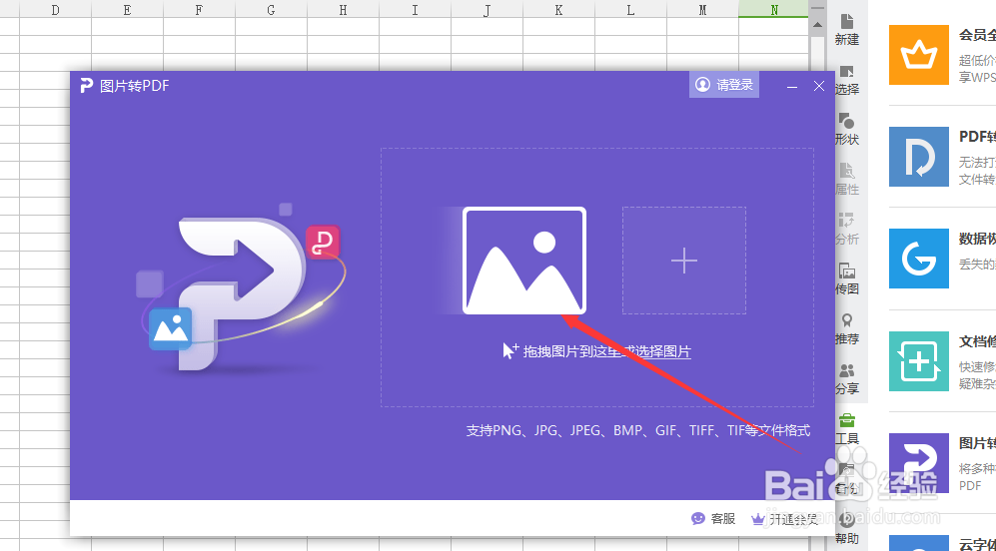Select column F header

(x=199, y=10)
